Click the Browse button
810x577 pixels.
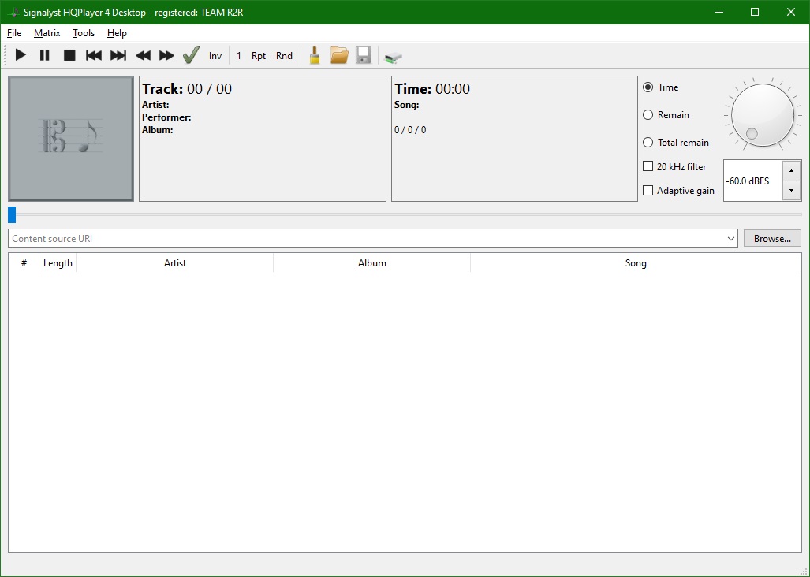[772, 238]
